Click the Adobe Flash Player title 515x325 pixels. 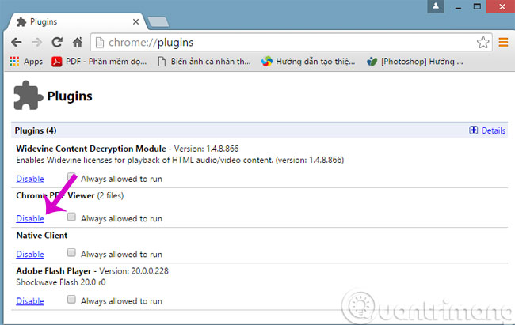(54, 271)
